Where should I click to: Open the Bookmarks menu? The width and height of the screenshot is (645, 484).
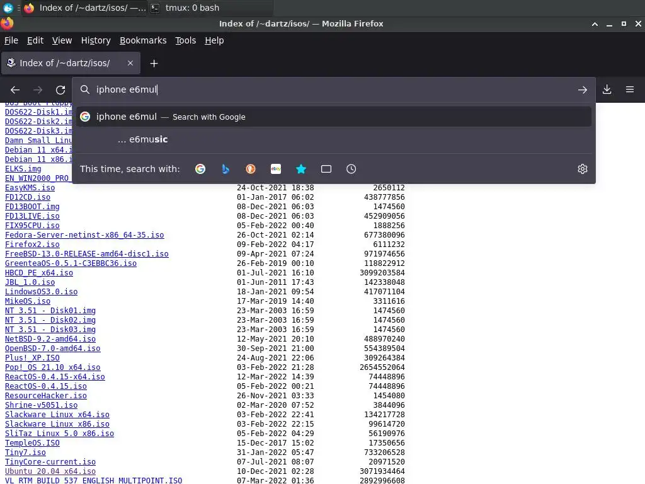tap(143, 40)
